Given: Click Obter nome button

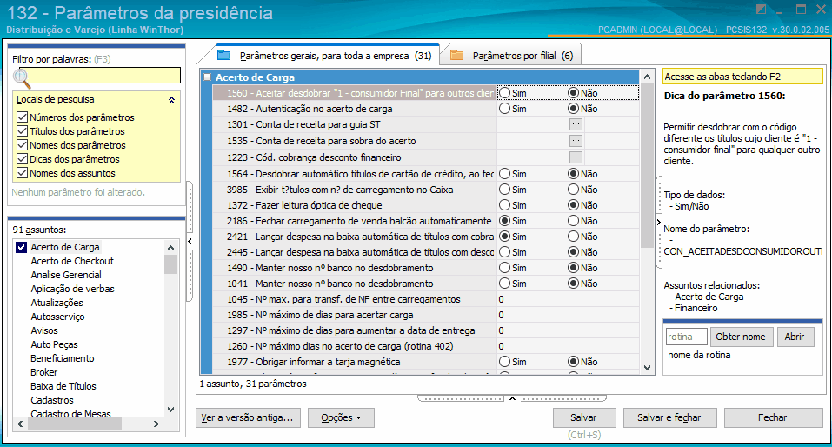Looking at the screenshot, I should click(x=741, y=337).
